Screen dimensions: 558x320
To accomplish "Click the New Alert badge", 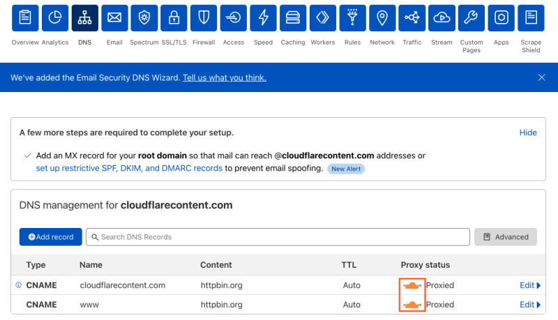I will 346,169.
